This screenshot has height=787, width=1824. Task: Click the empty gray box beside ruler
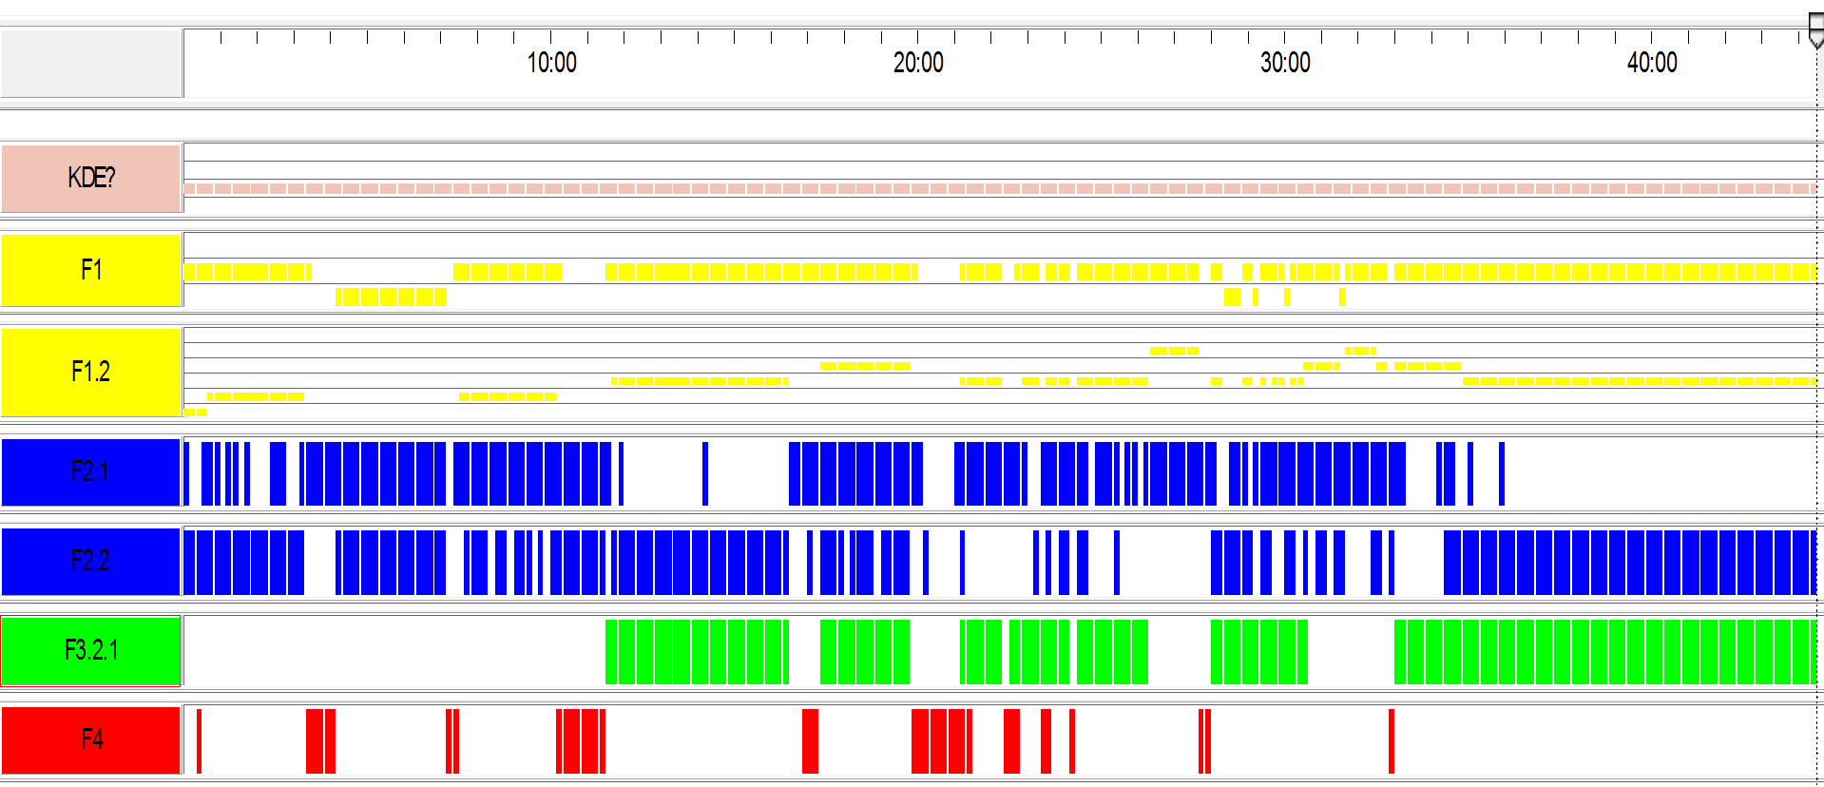(91, 63)
